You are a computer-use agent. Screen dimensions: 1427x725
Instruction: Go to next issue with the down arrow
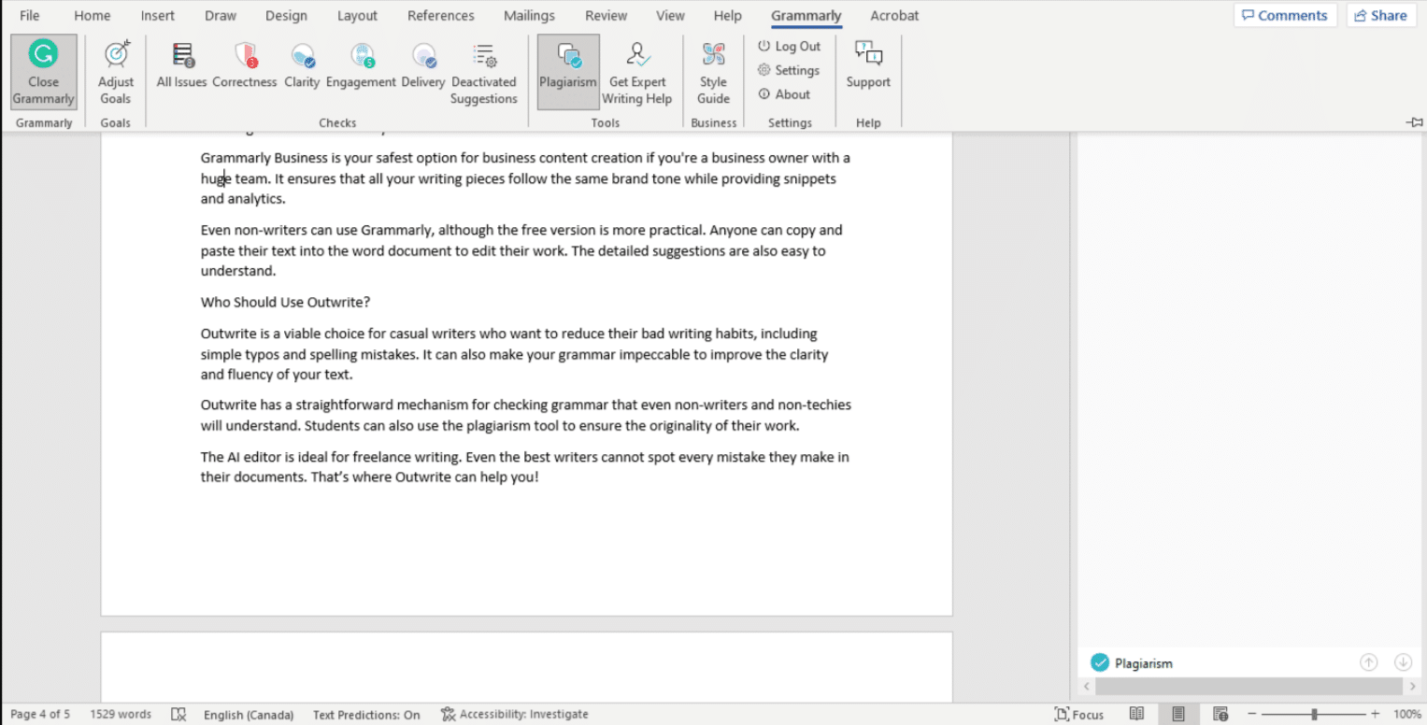(1403, 662)
